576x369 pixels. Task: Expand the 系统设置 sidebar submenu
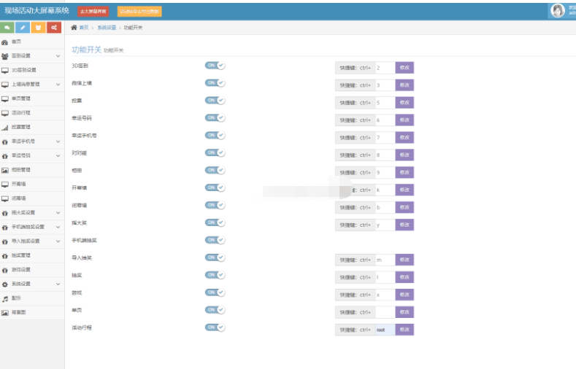point(58,284)
